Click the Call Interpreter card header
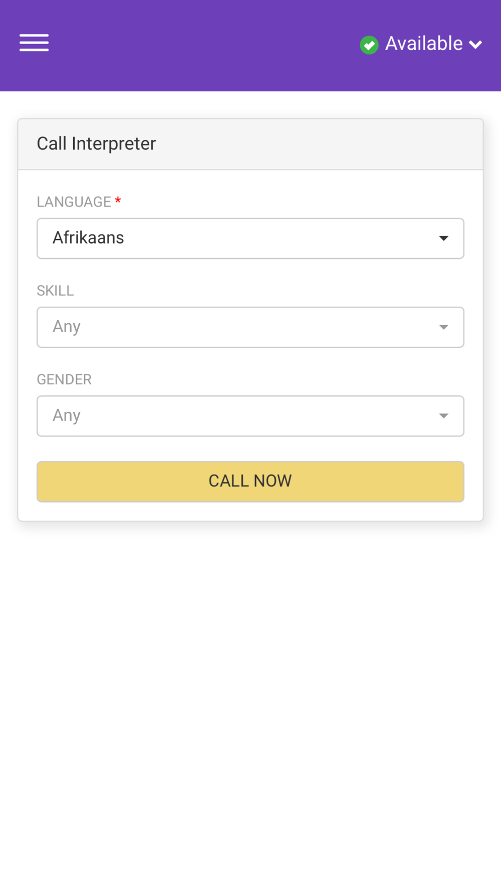 [x=96, y=144]
